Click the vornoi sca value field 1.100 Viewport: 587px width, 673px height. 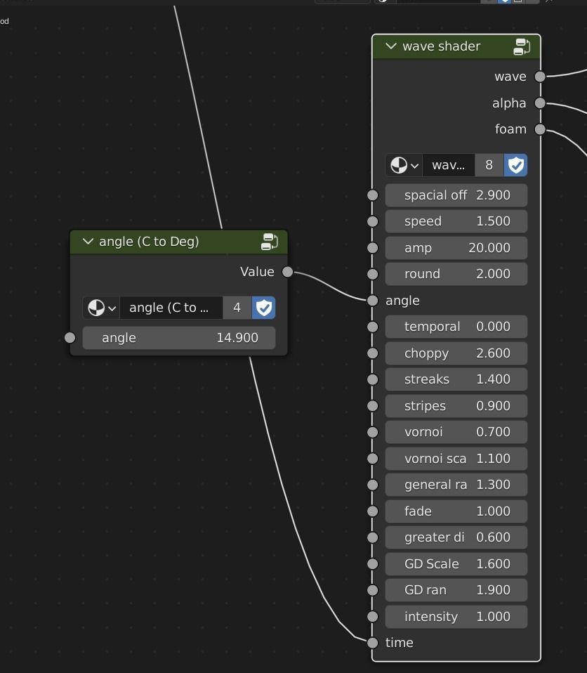tap(456, 459)
